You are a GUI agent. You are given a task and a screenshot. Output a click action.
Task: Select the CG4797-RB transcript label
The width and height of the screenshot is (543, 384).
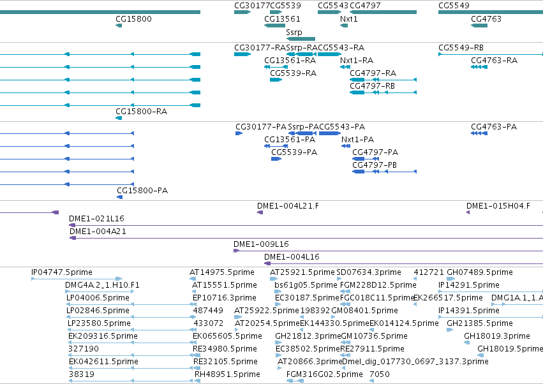pos(372,86)
